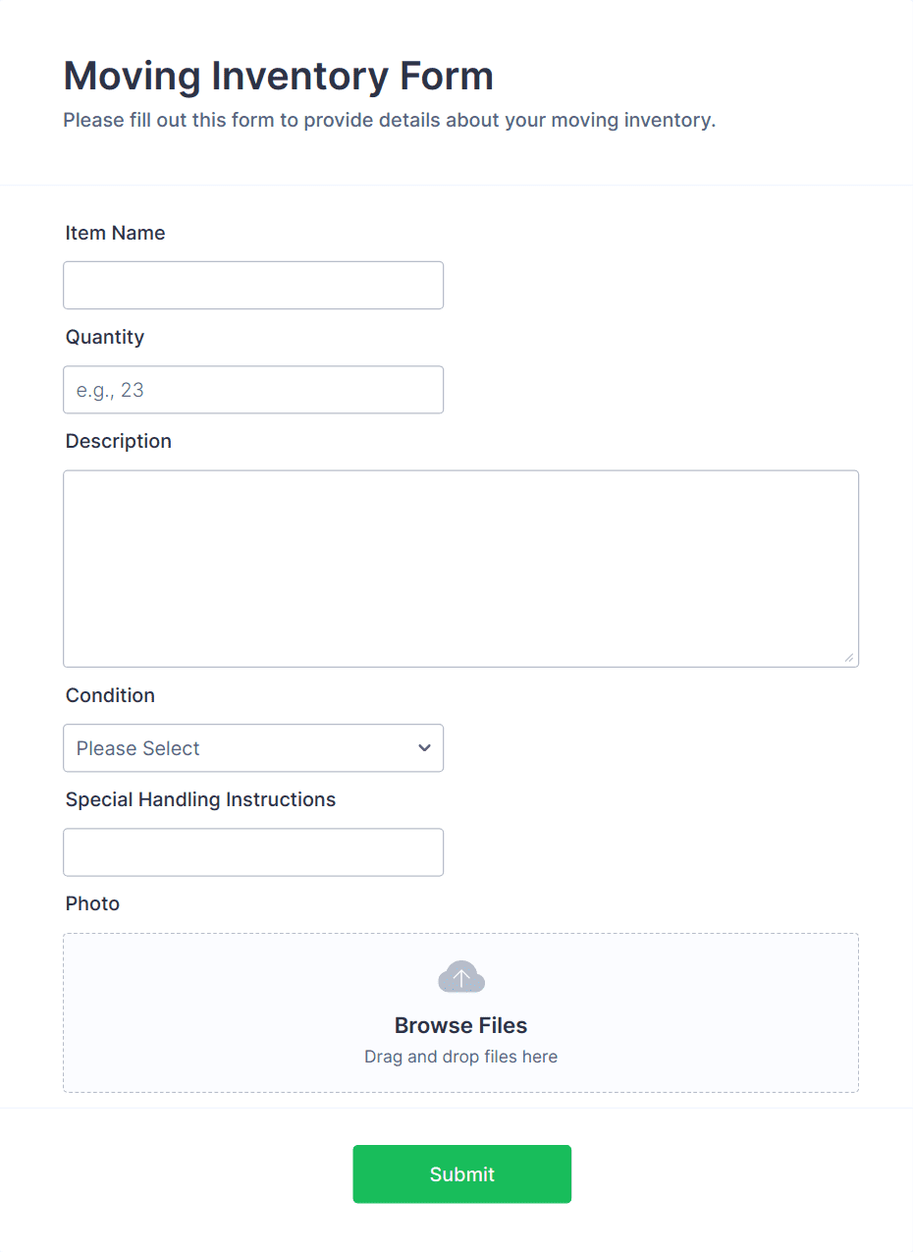Click the Drag and drop files here text
This screenshot has width=913, height=1252.
tap(460, 1057)
